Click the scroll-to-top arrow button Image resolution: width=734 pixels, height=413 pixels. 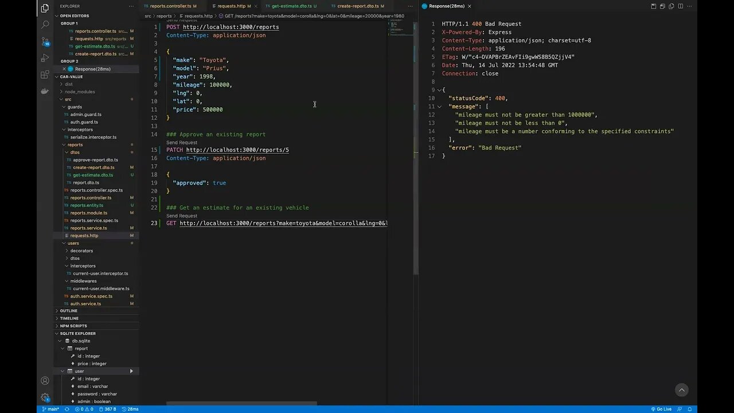point(682,390)
